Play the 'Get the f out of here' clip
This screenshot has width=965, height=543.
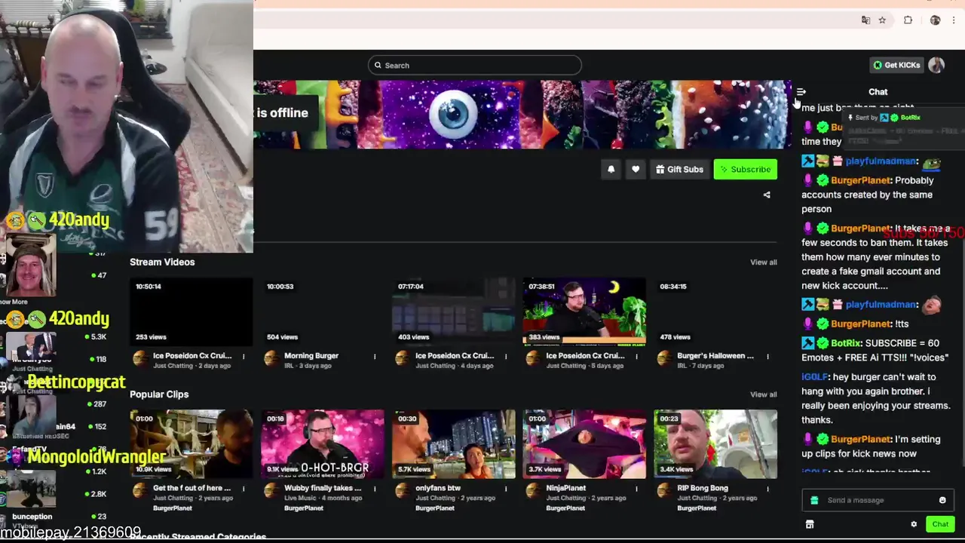tap(191, 444)
